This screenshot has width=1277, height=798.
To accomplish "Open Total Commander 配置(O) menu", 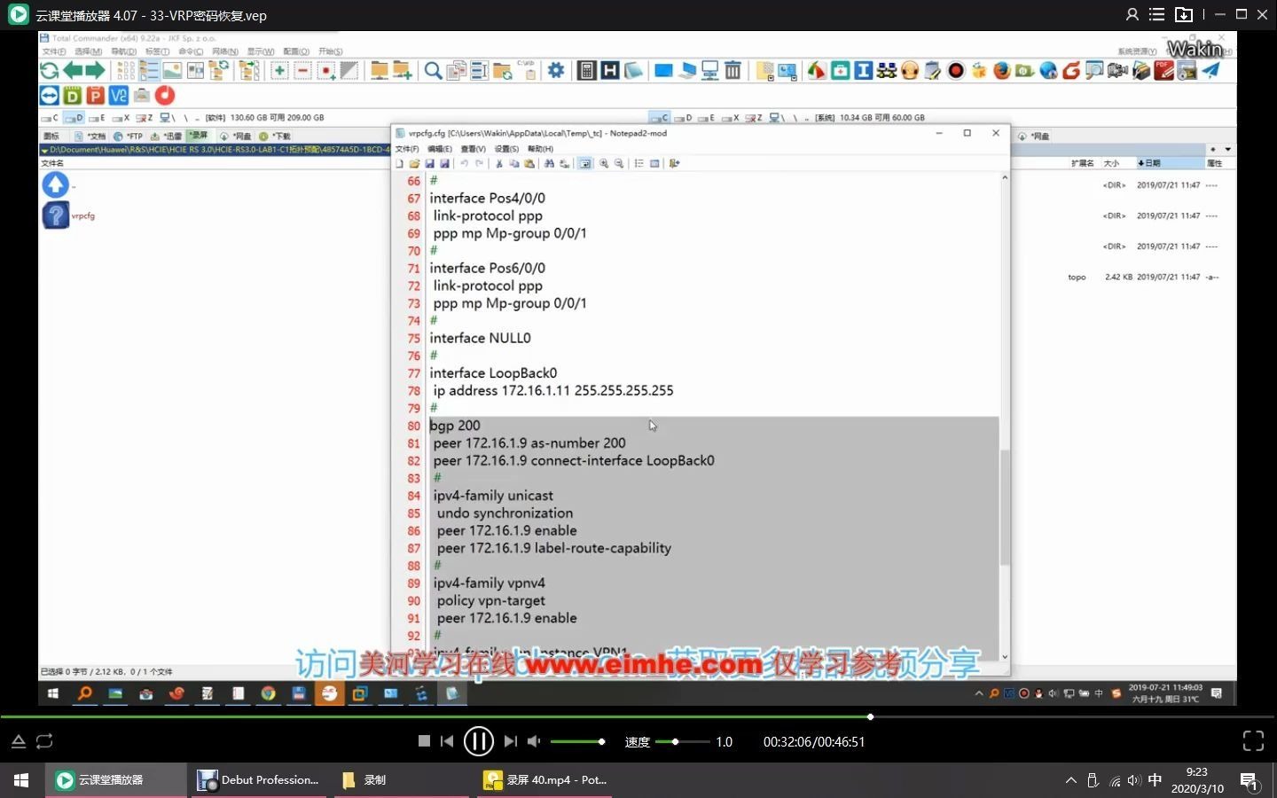I will [x=296, y=51].
